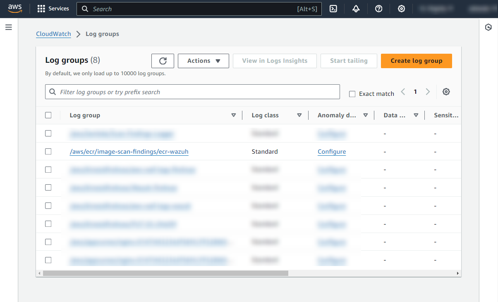Open the Services grid menu
Viewport: 498px width, 302px height.
(53, 9)
